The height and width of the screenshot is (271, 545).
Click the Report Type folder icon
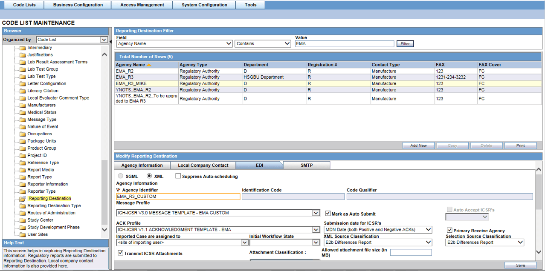[x=22, y=177]
